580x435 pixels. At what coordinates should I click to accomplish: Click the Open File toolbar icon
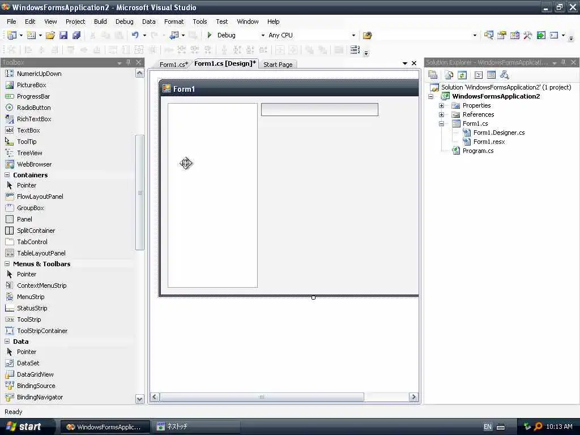point(50,35)
